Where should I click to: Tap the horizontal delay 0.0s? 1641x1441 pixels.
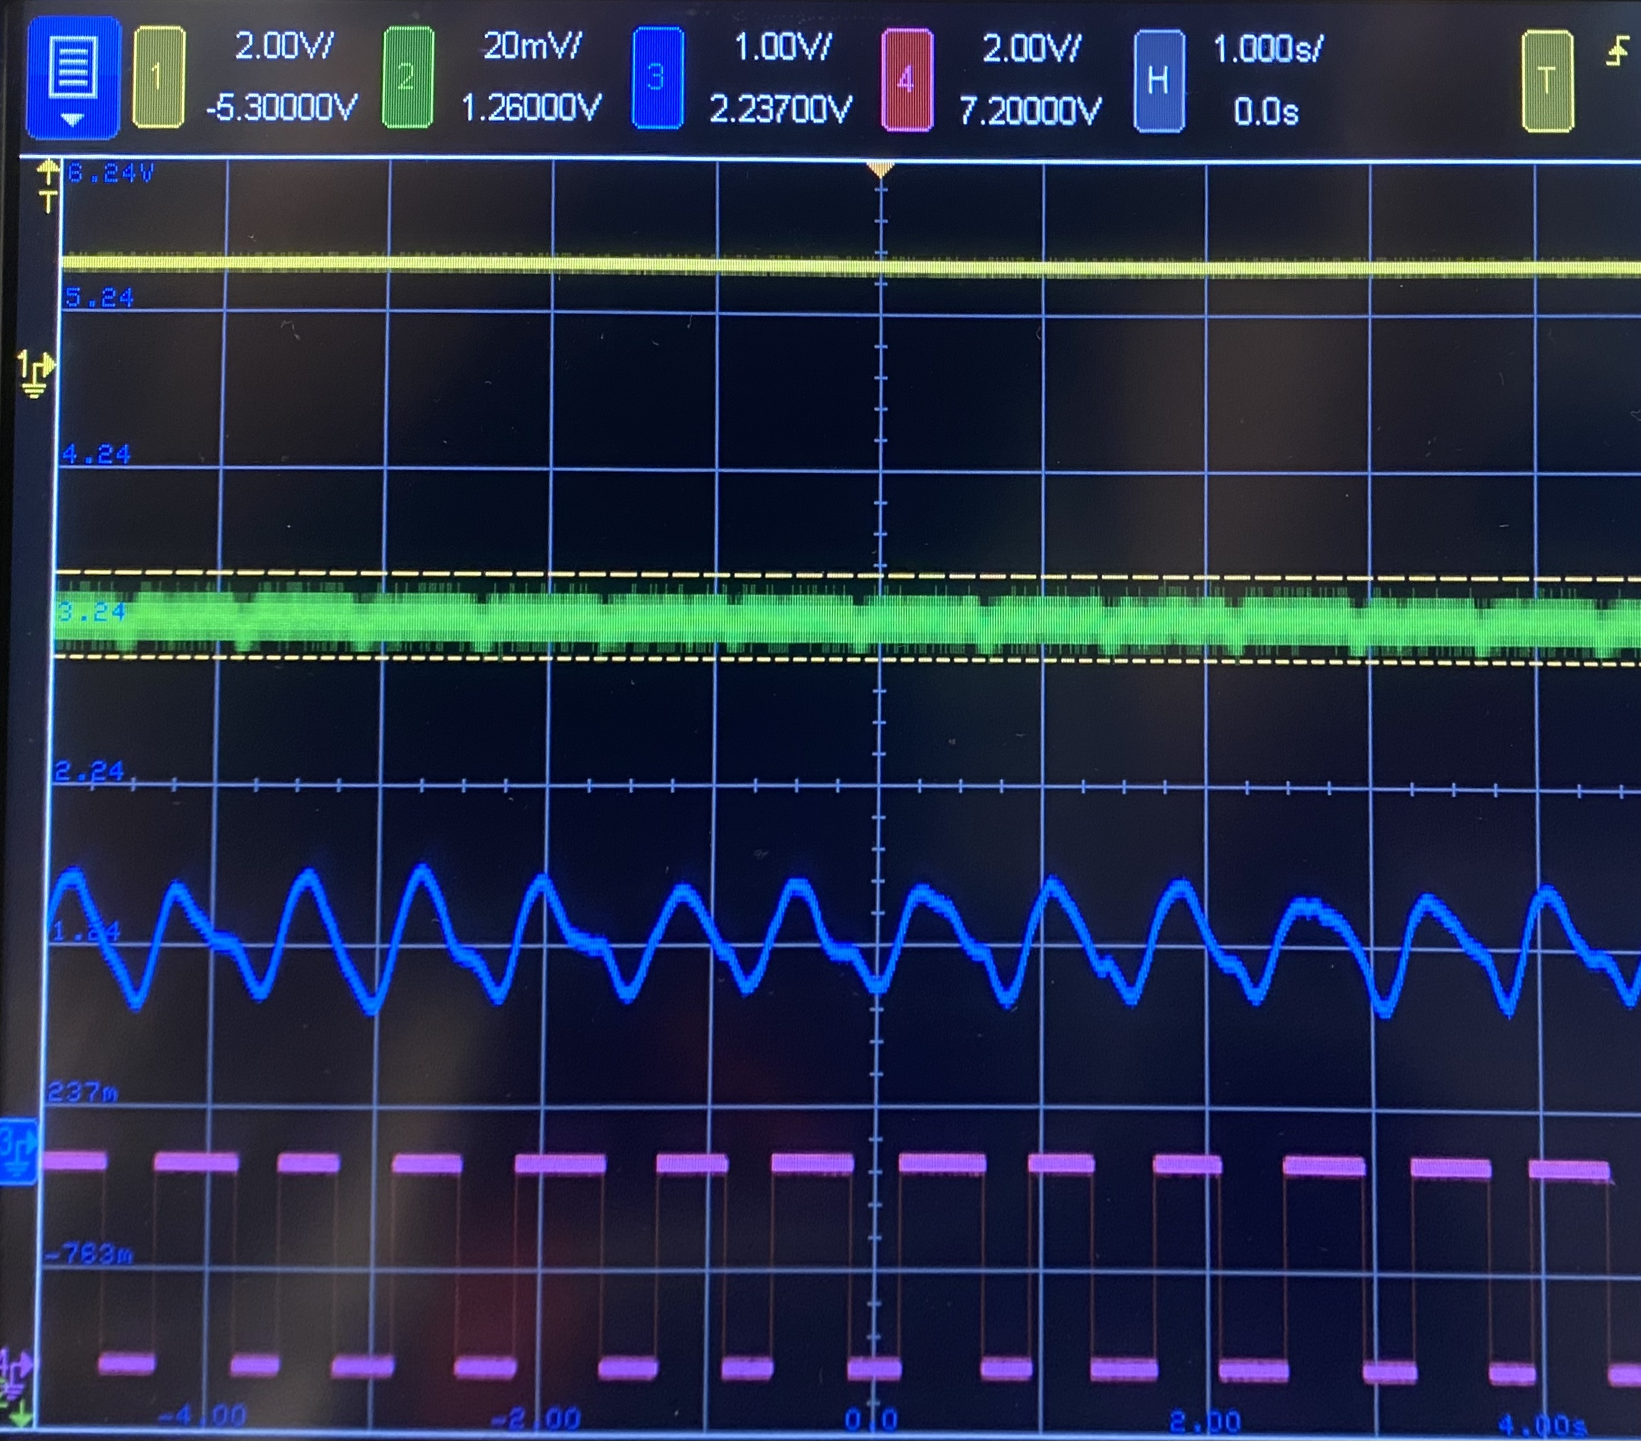click(x=1266, y=112)
